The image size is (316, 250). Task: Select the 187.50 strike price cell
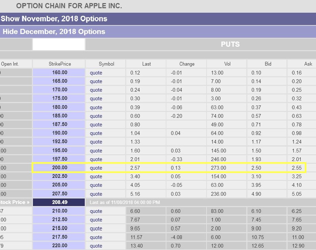click(59, 124)
